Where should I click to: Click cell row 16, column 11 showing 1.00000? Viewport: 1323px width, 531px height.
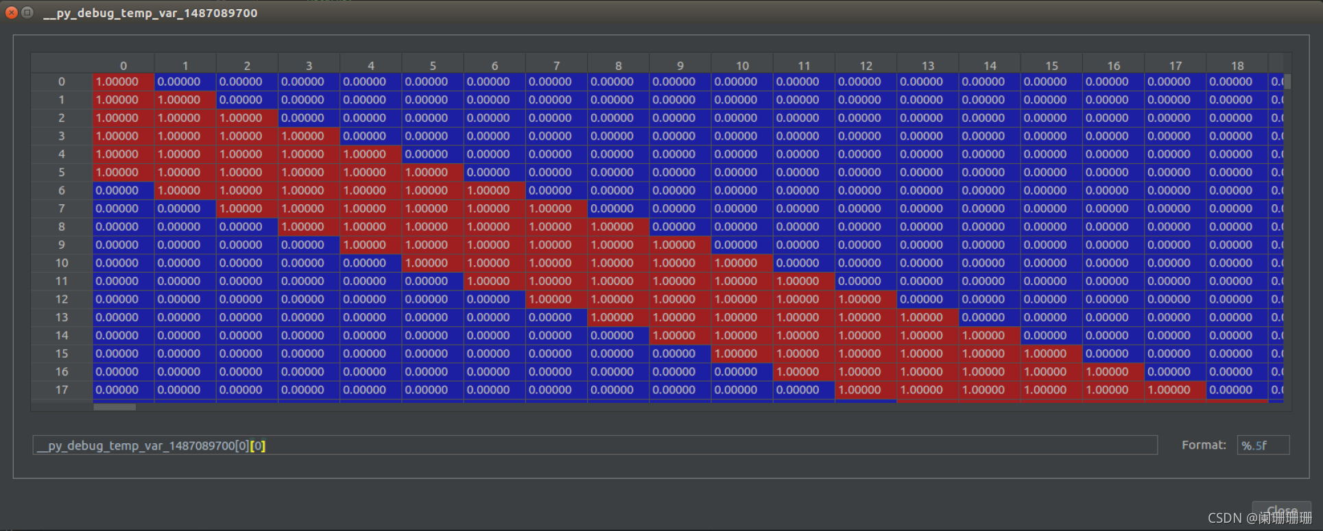click(804, 372)
